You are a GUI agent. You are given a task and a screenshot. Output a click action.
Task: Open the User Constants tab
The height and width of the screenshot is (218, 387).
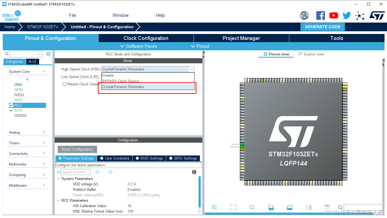pos(114,158)
